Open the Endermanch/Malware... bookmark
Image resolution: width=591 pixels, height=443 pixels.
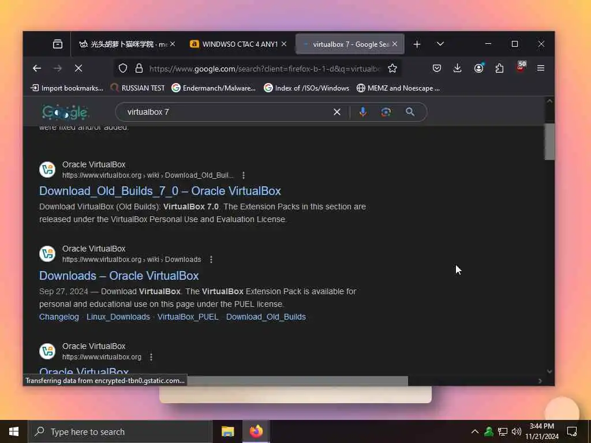click(x=214, y=88)
